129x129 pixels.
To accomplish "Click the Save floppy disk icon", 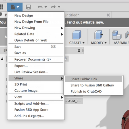I will [28, 7].
